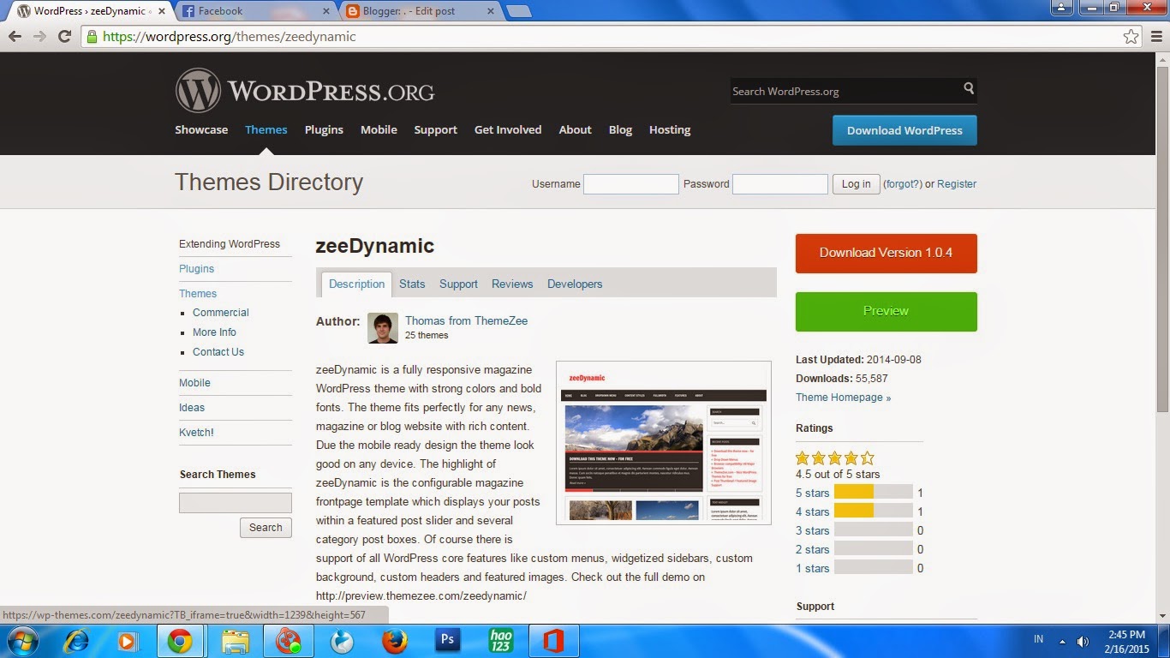Viewport: 1170px width, 658px height.
Task: Focus the Username input field
Action: [x=631, y=184]
